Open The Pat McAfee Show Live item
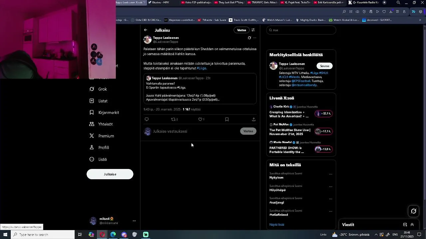This screenshot has height=239, width=426. tap(301, 130)
